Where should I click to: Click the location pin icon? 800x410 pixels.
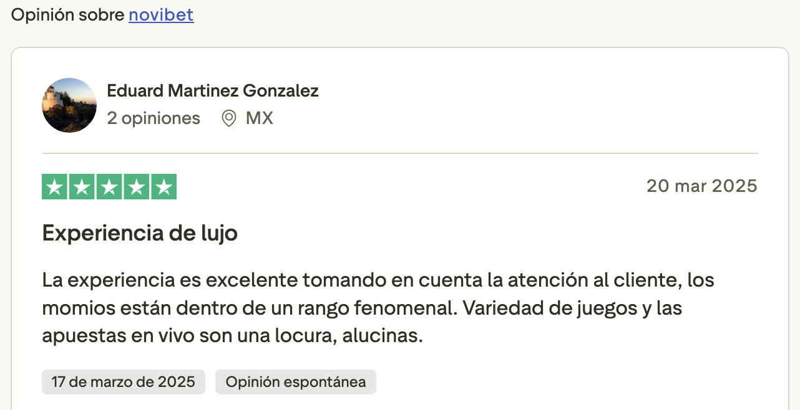pyautogui.click(x=229, y=118)
